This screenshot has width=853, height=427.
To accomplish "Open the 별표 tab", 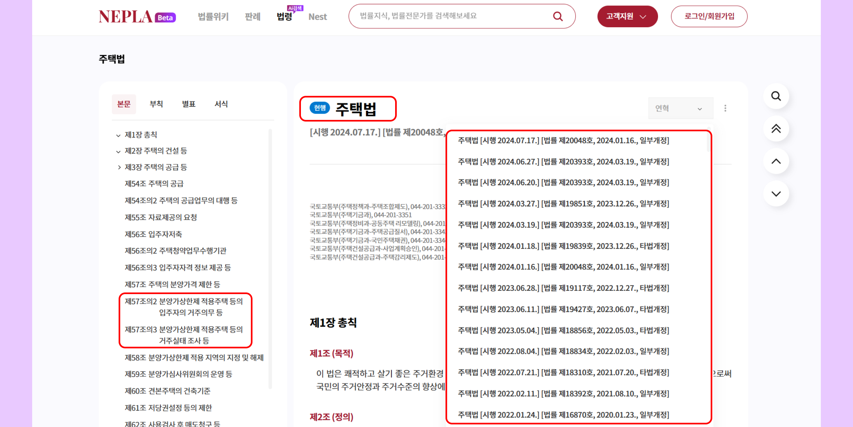I will click(188, 104).
